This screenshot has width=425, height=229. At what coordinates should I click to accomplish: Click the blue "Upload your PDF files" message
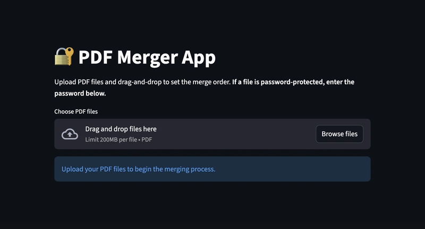tap(138, 169)
